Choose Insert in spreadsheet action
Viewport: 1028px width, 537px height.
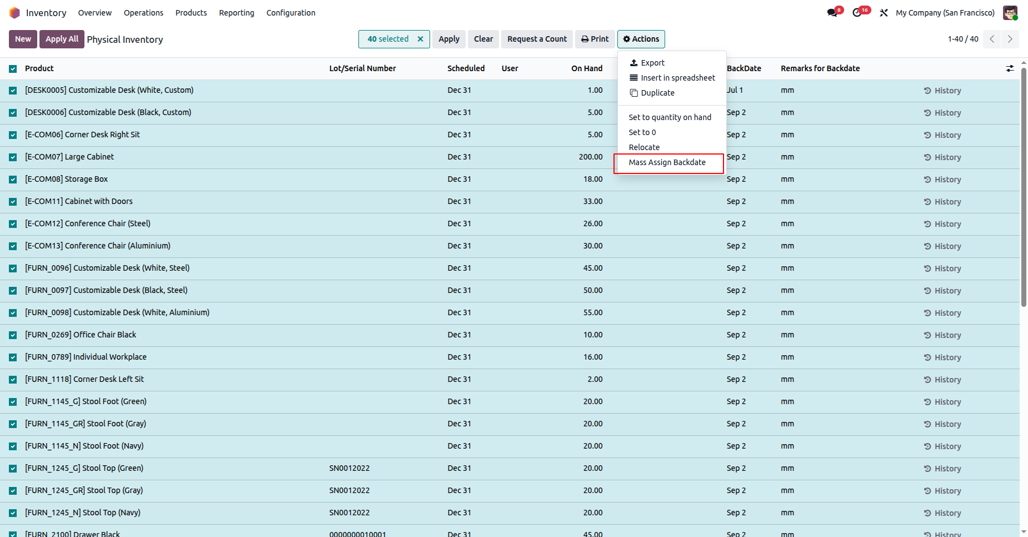click(672, 78)
